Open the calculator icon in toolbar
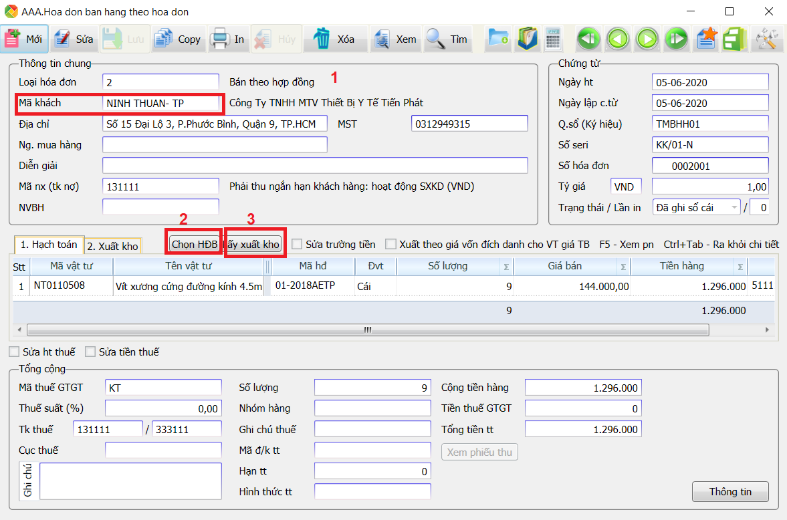Viewport: 787px width, 520px height. click(553, 39)
